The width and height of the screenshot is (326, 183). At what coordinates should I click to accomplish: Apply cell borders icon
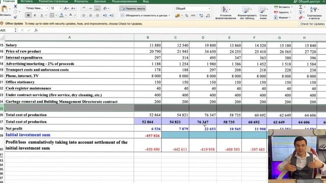pos(52,15)
